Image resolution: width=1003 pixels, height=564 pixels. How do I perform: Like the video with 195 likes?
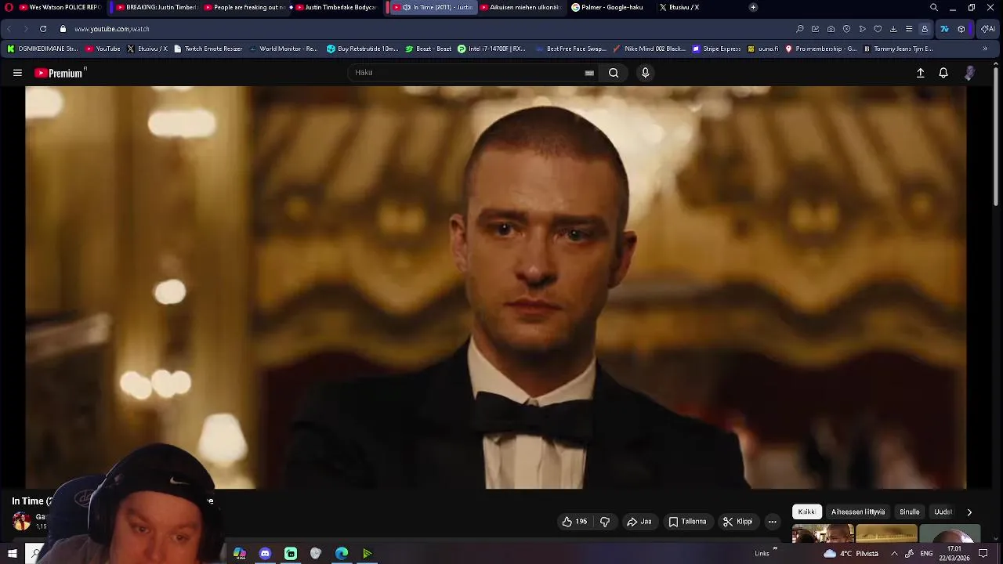574,522
